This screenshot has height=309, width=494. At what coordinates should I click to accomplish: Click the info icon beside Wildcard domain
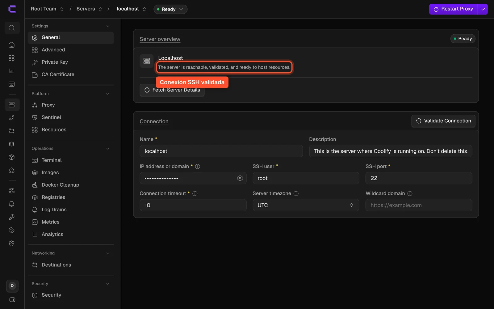410,193
